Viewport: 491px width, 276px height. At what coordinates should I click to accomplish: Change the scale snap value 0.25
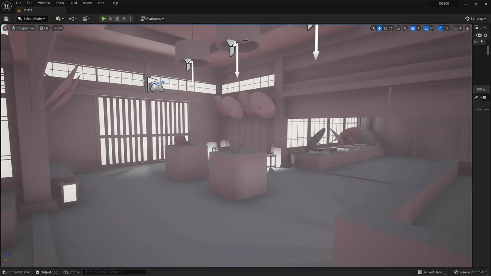coord(447,28)
